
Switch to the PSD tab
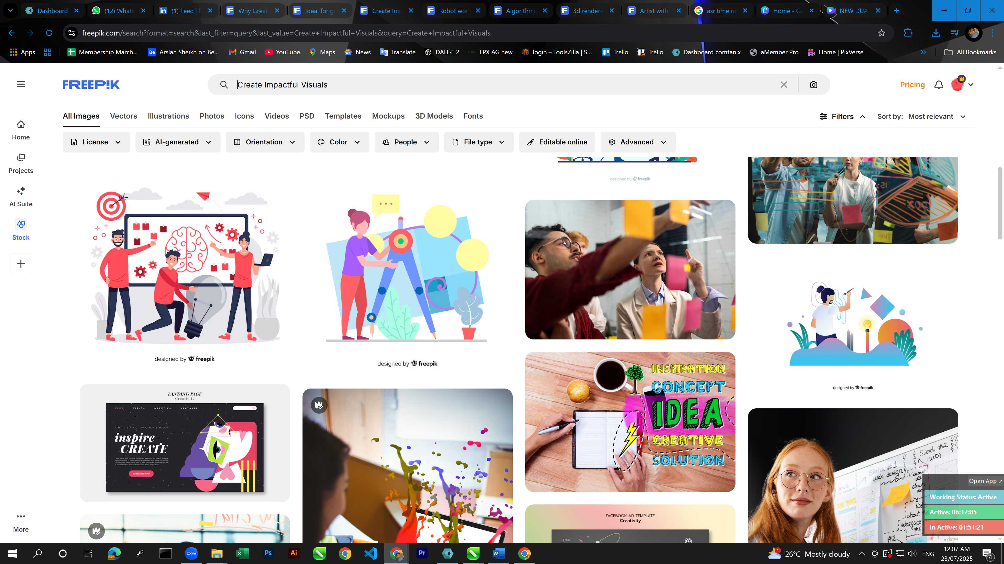pos(307,116)
